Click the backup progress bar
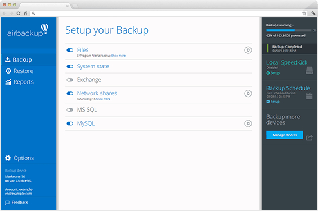Image resolution: width=318 pixels, height=211 pixels. point(289,30)
